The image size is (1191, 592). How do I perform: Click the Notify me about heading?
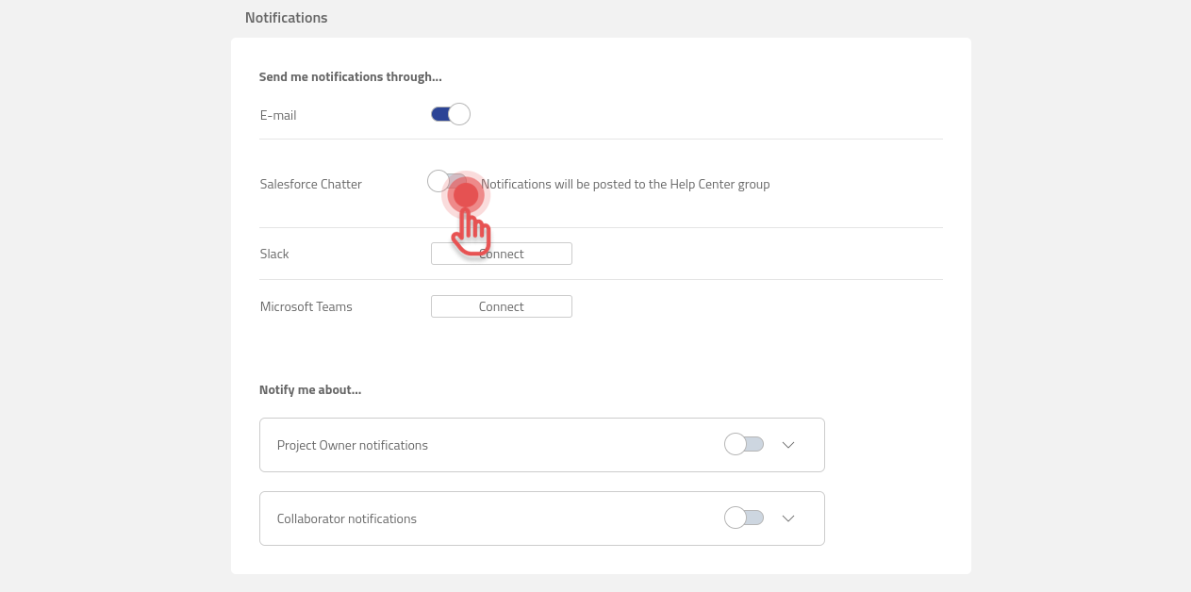pyautogui.click(x=310, y=388)
